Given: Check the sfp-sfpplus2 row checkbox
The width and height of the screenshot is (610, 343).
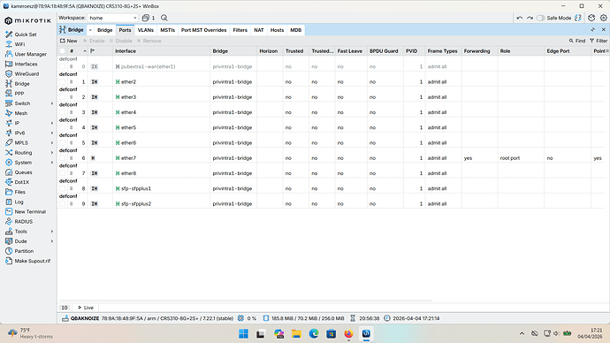Looking at the screenshot, I should (x=62, y=203).
